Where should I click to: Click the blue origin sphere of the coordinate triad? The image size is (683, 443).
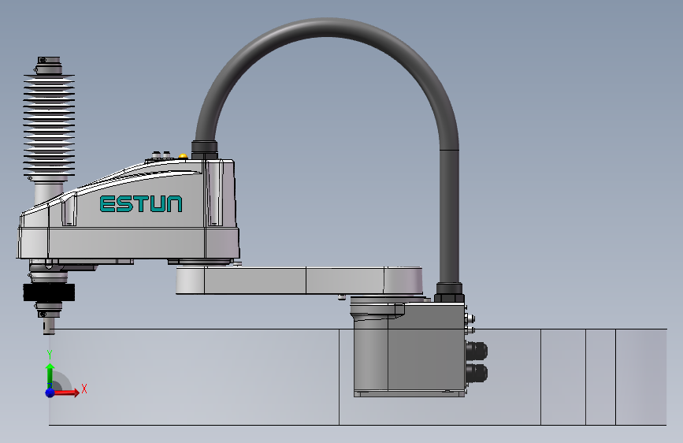(50, 393)
